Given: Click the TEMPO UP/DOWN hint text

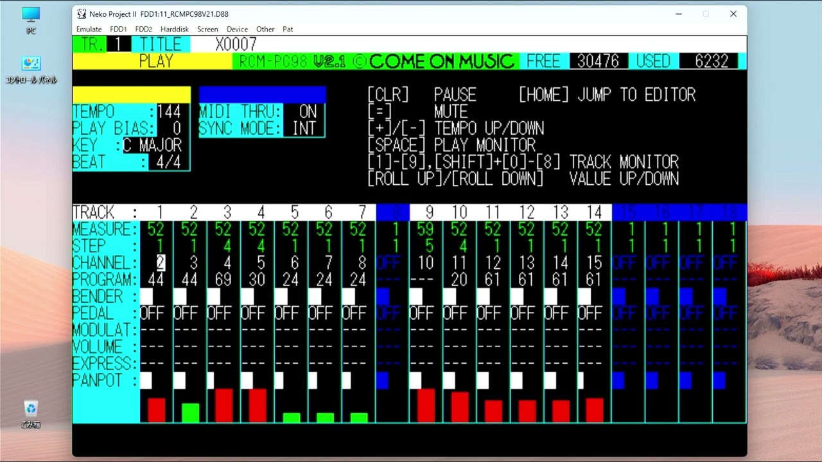Looking at the screenshot, I should coord(489,128).
